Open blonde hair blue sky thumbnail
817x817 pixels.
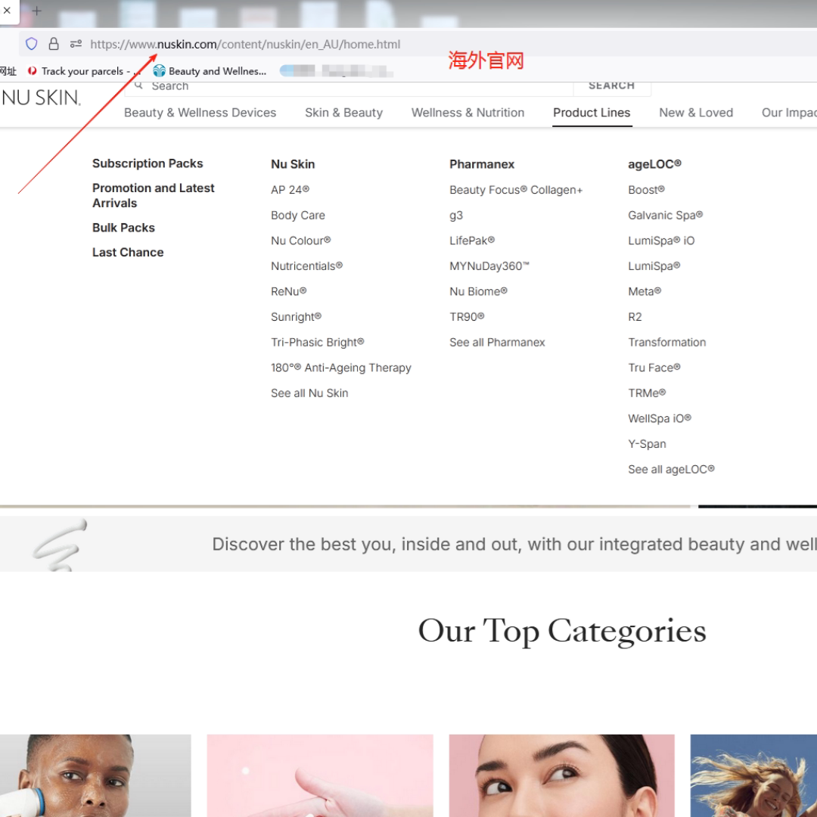[x=753, y=775]
